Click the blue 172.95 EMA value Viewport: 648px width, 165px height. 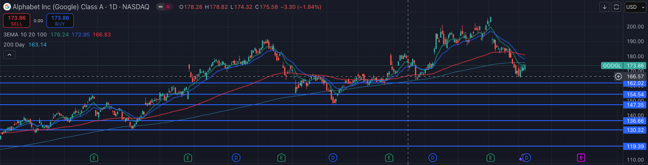(x=80, y=34)
